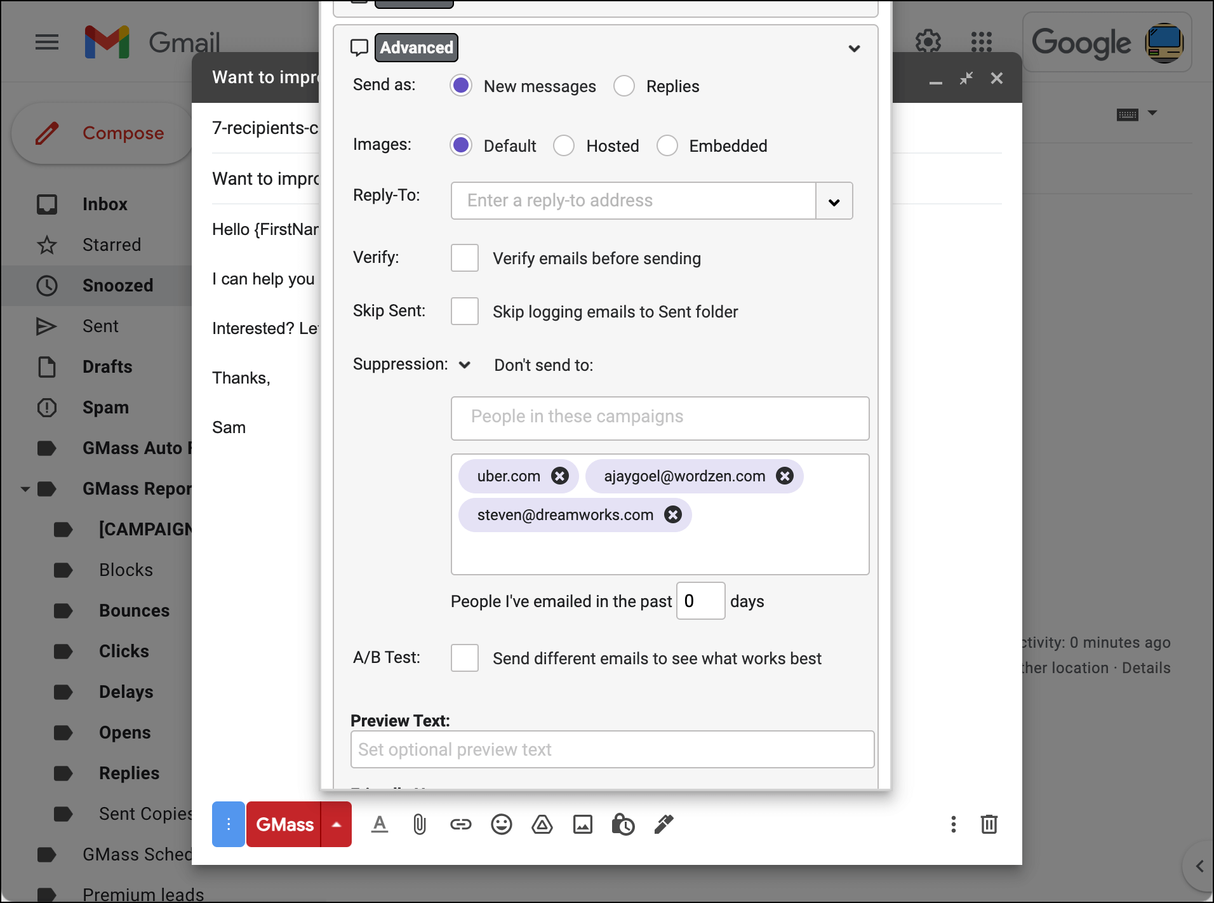Click the Drafts page icon in sidebar

point(47,366)
